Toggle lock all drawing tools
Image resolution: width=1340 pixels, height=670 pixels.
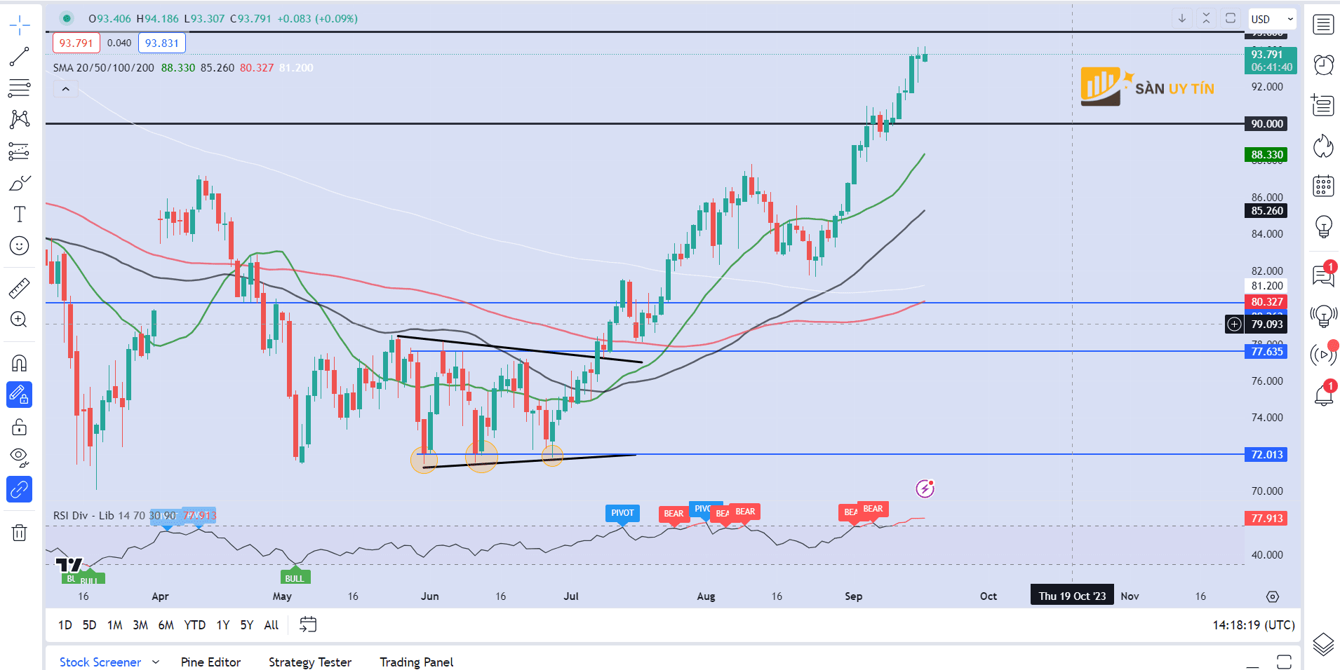(x=20, y=426)
